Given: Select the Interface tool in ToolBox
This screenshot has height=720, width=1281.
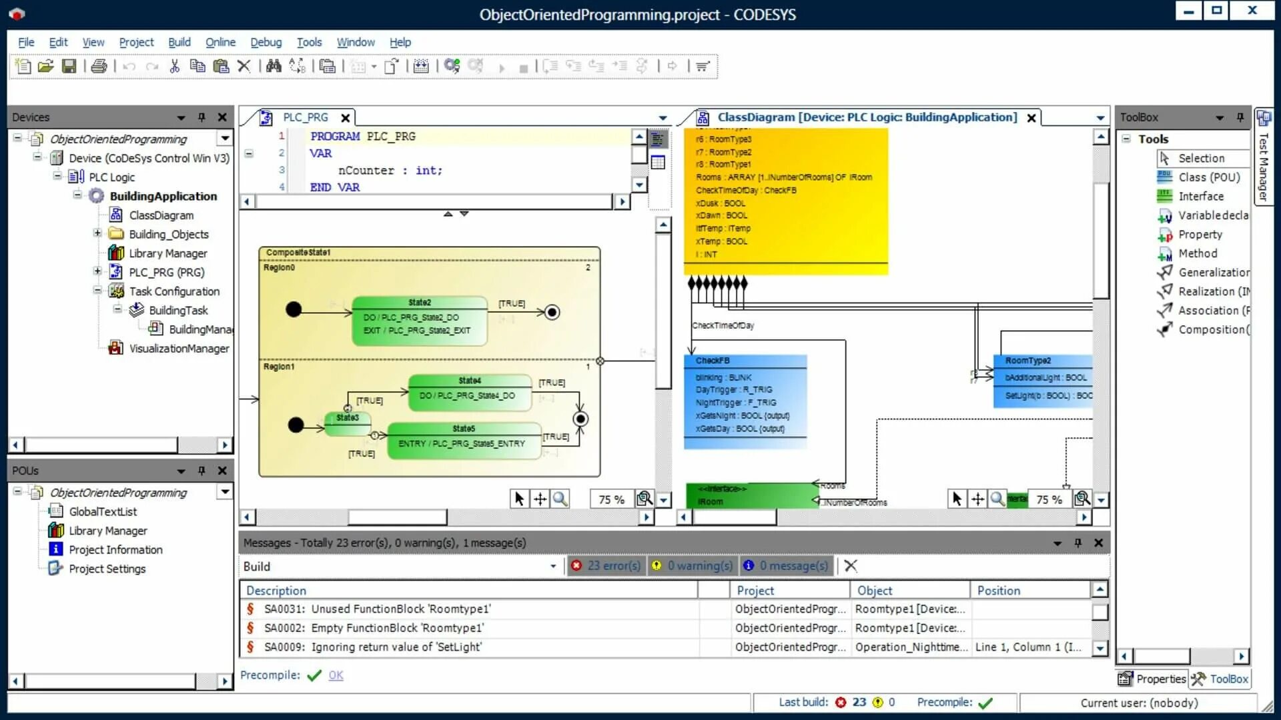Looking at the screenshot, I should click(1200, 196).
